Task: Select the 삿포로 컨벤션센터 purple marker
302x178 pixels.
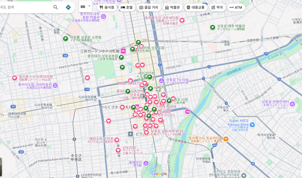Action: (292, 104)
